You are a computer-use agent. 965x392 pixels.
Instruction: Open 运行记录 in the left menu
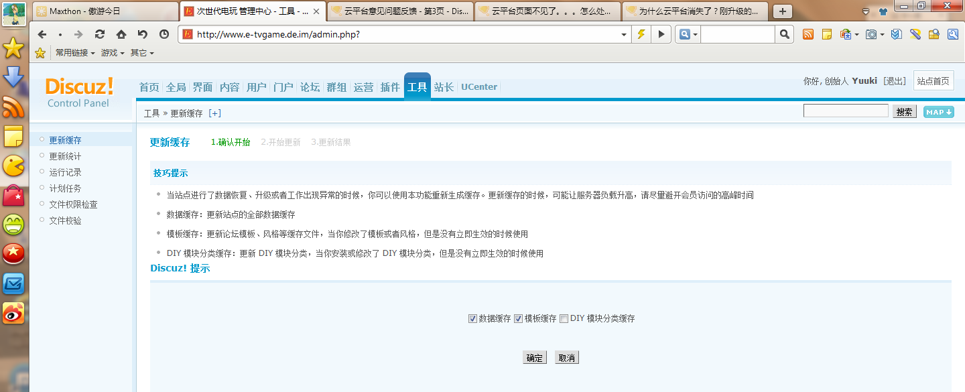click(65, 172)
